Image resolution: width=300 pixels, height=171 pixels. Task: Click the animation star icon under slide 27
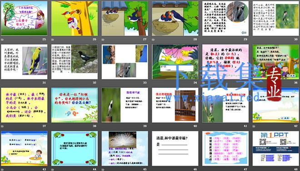pos(103,40)
